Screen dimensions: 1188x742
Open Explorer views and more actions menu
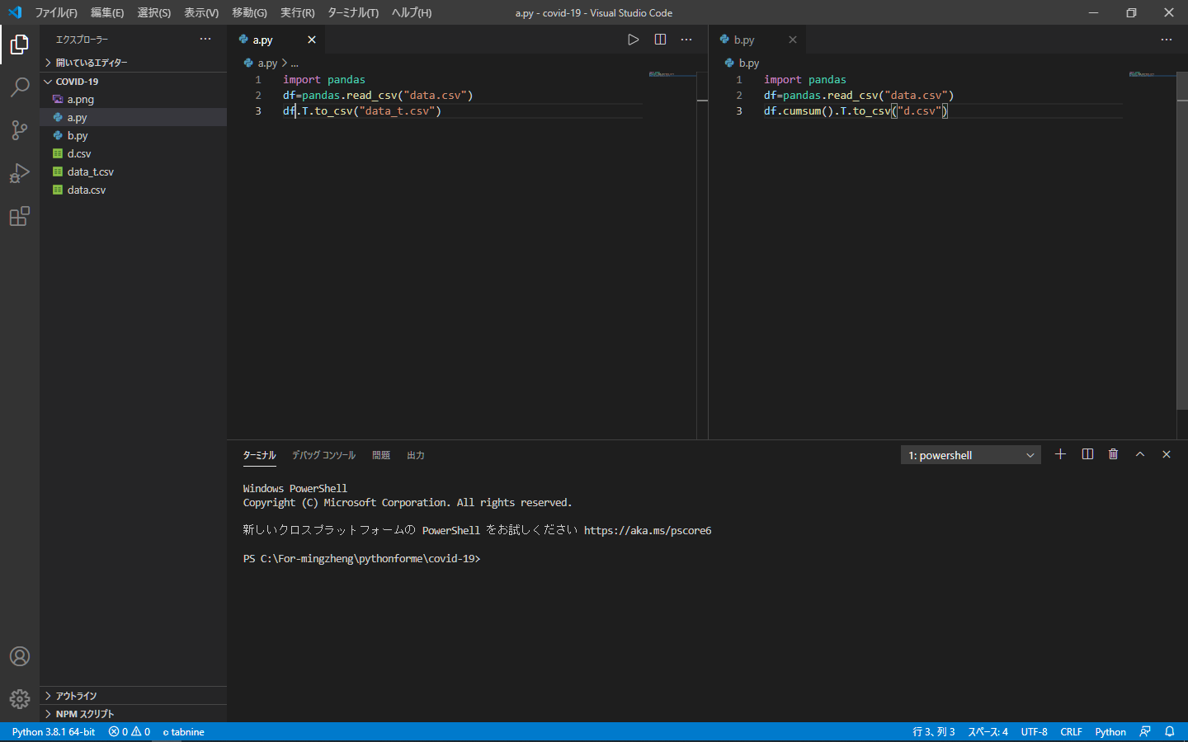(205, 39)
